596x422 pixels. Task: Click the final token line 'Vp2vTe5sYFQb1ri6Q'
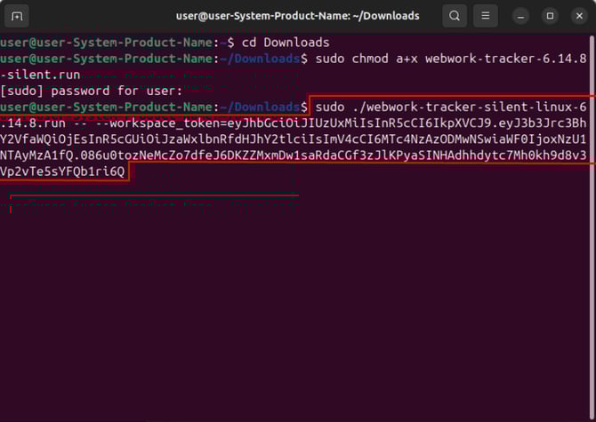pyautogui.click(x=62, y=171)
